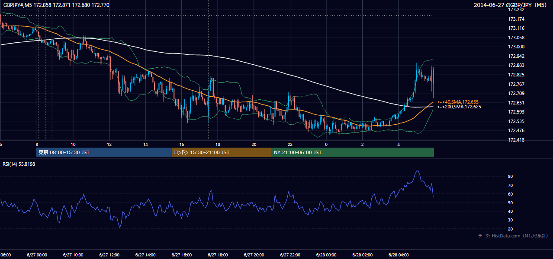Click the 6/27 10:00 bottom time label
Image resolution: width=553 pixels, height=259 pixels.
73,255
